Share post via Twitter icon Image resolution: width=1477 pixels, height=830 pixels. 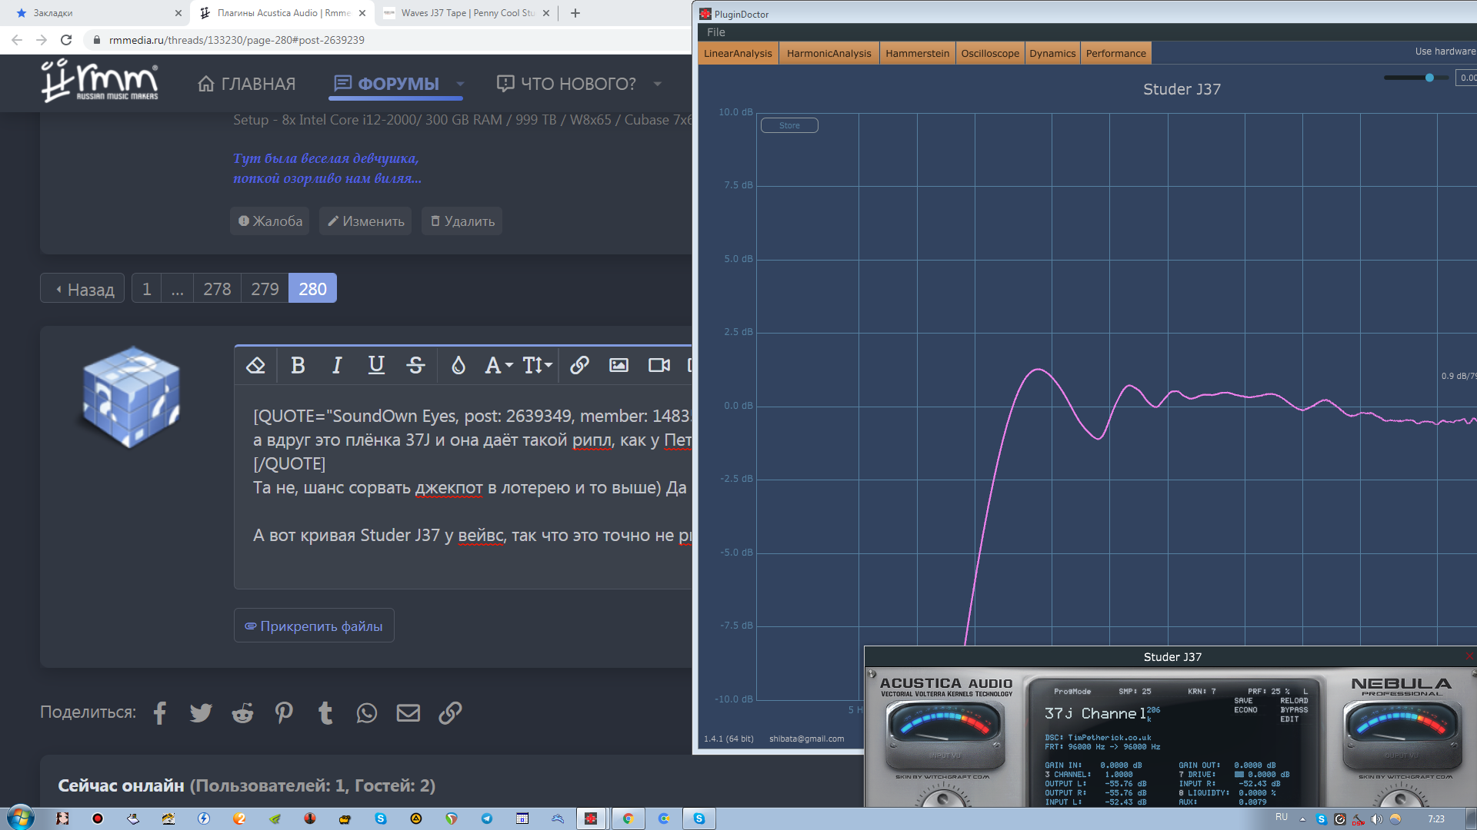201,712
